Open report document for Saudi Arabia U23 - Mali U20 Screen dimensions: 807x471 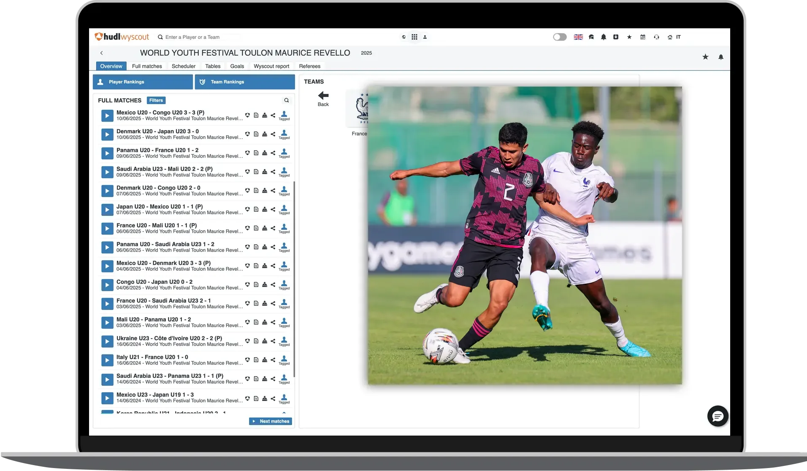coord(256,172)
